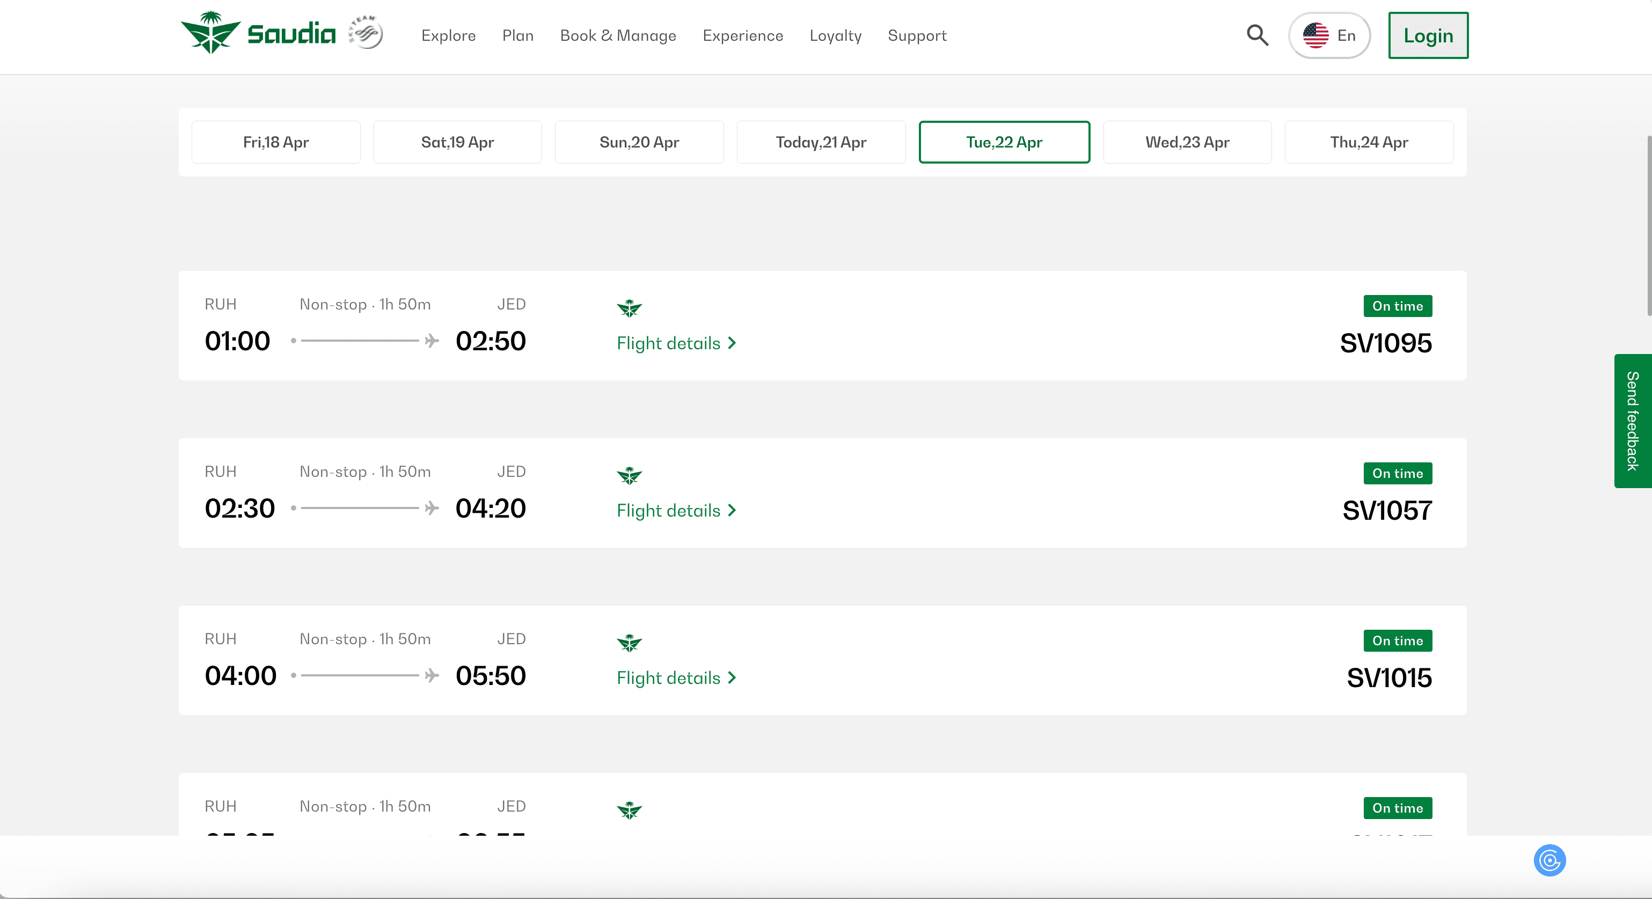Click the Saudia logo in the header
Screen dimensions: 1652x899
pos(258,33)
